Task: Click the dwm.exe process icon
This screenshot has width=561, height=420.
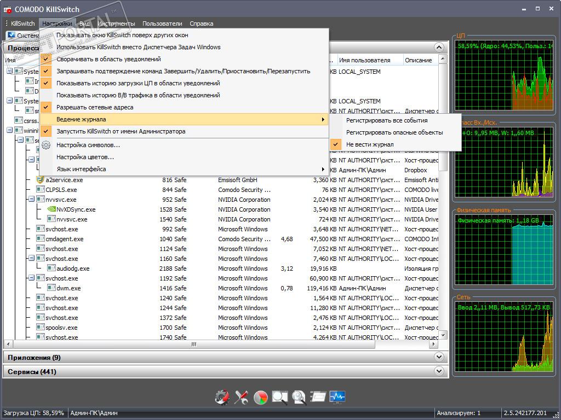Action: pos(51,288)
